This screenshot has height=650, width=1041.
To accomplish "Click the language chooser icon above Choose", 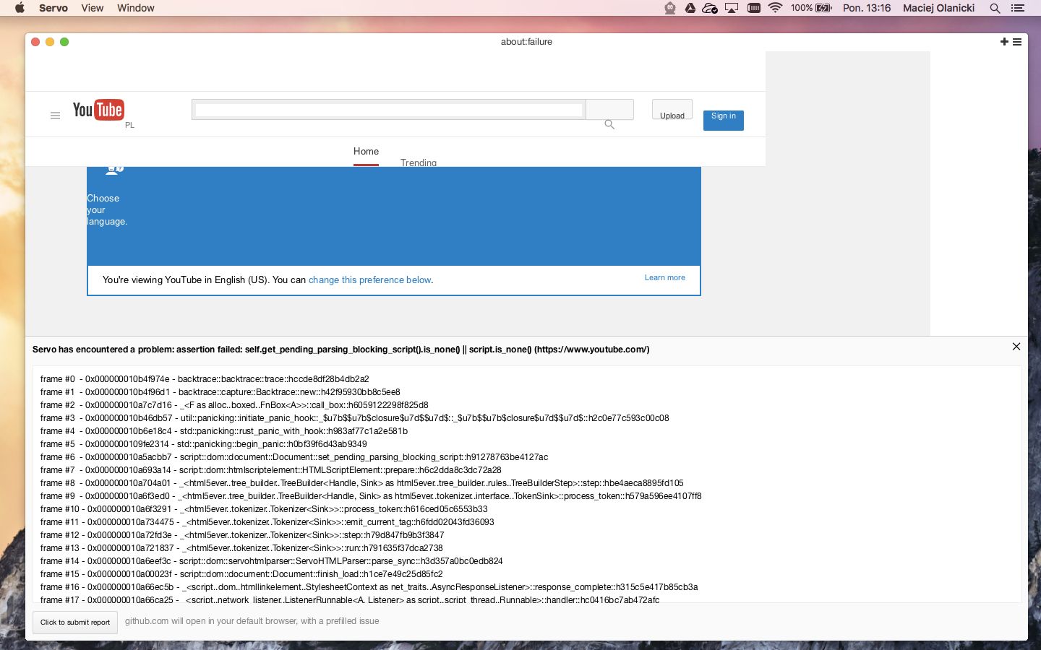I will [114, 170].
